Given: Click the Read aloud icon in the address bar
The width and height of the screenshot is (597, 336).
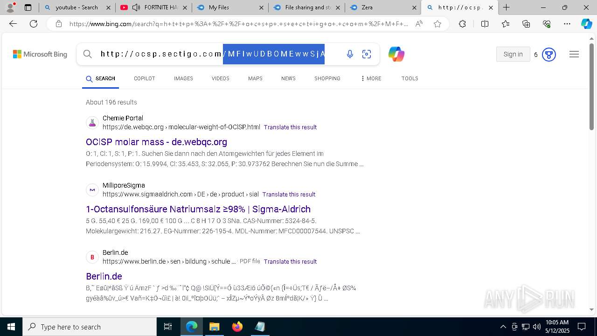Looking at the screenshot, I should (419, 24).
